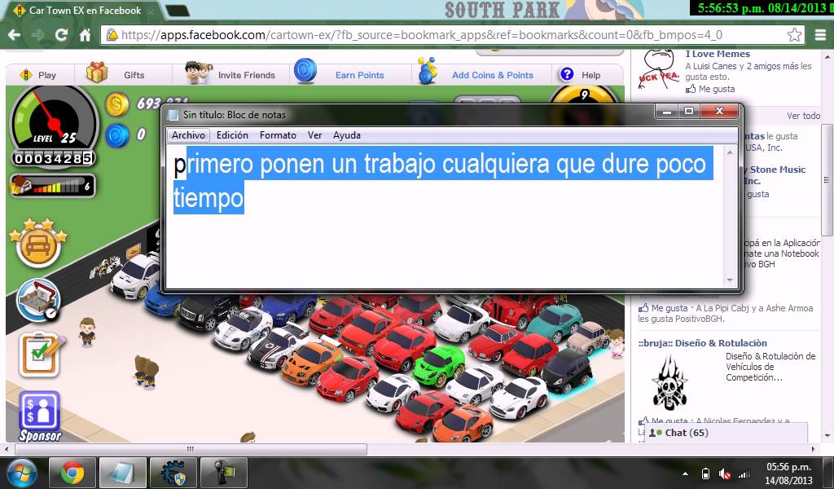Image resolution: width=834 pixels, height=489 pixels.
Task: Open taskbar clock showing 05:56 p.m.
Action: [788, 474]
